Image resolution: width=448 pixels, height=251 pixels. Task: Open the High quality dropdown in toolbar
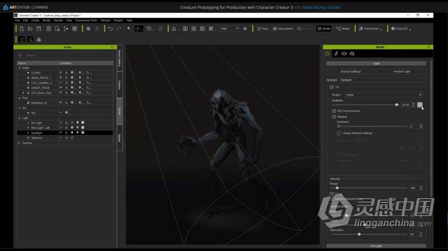[x=230, y=29]
